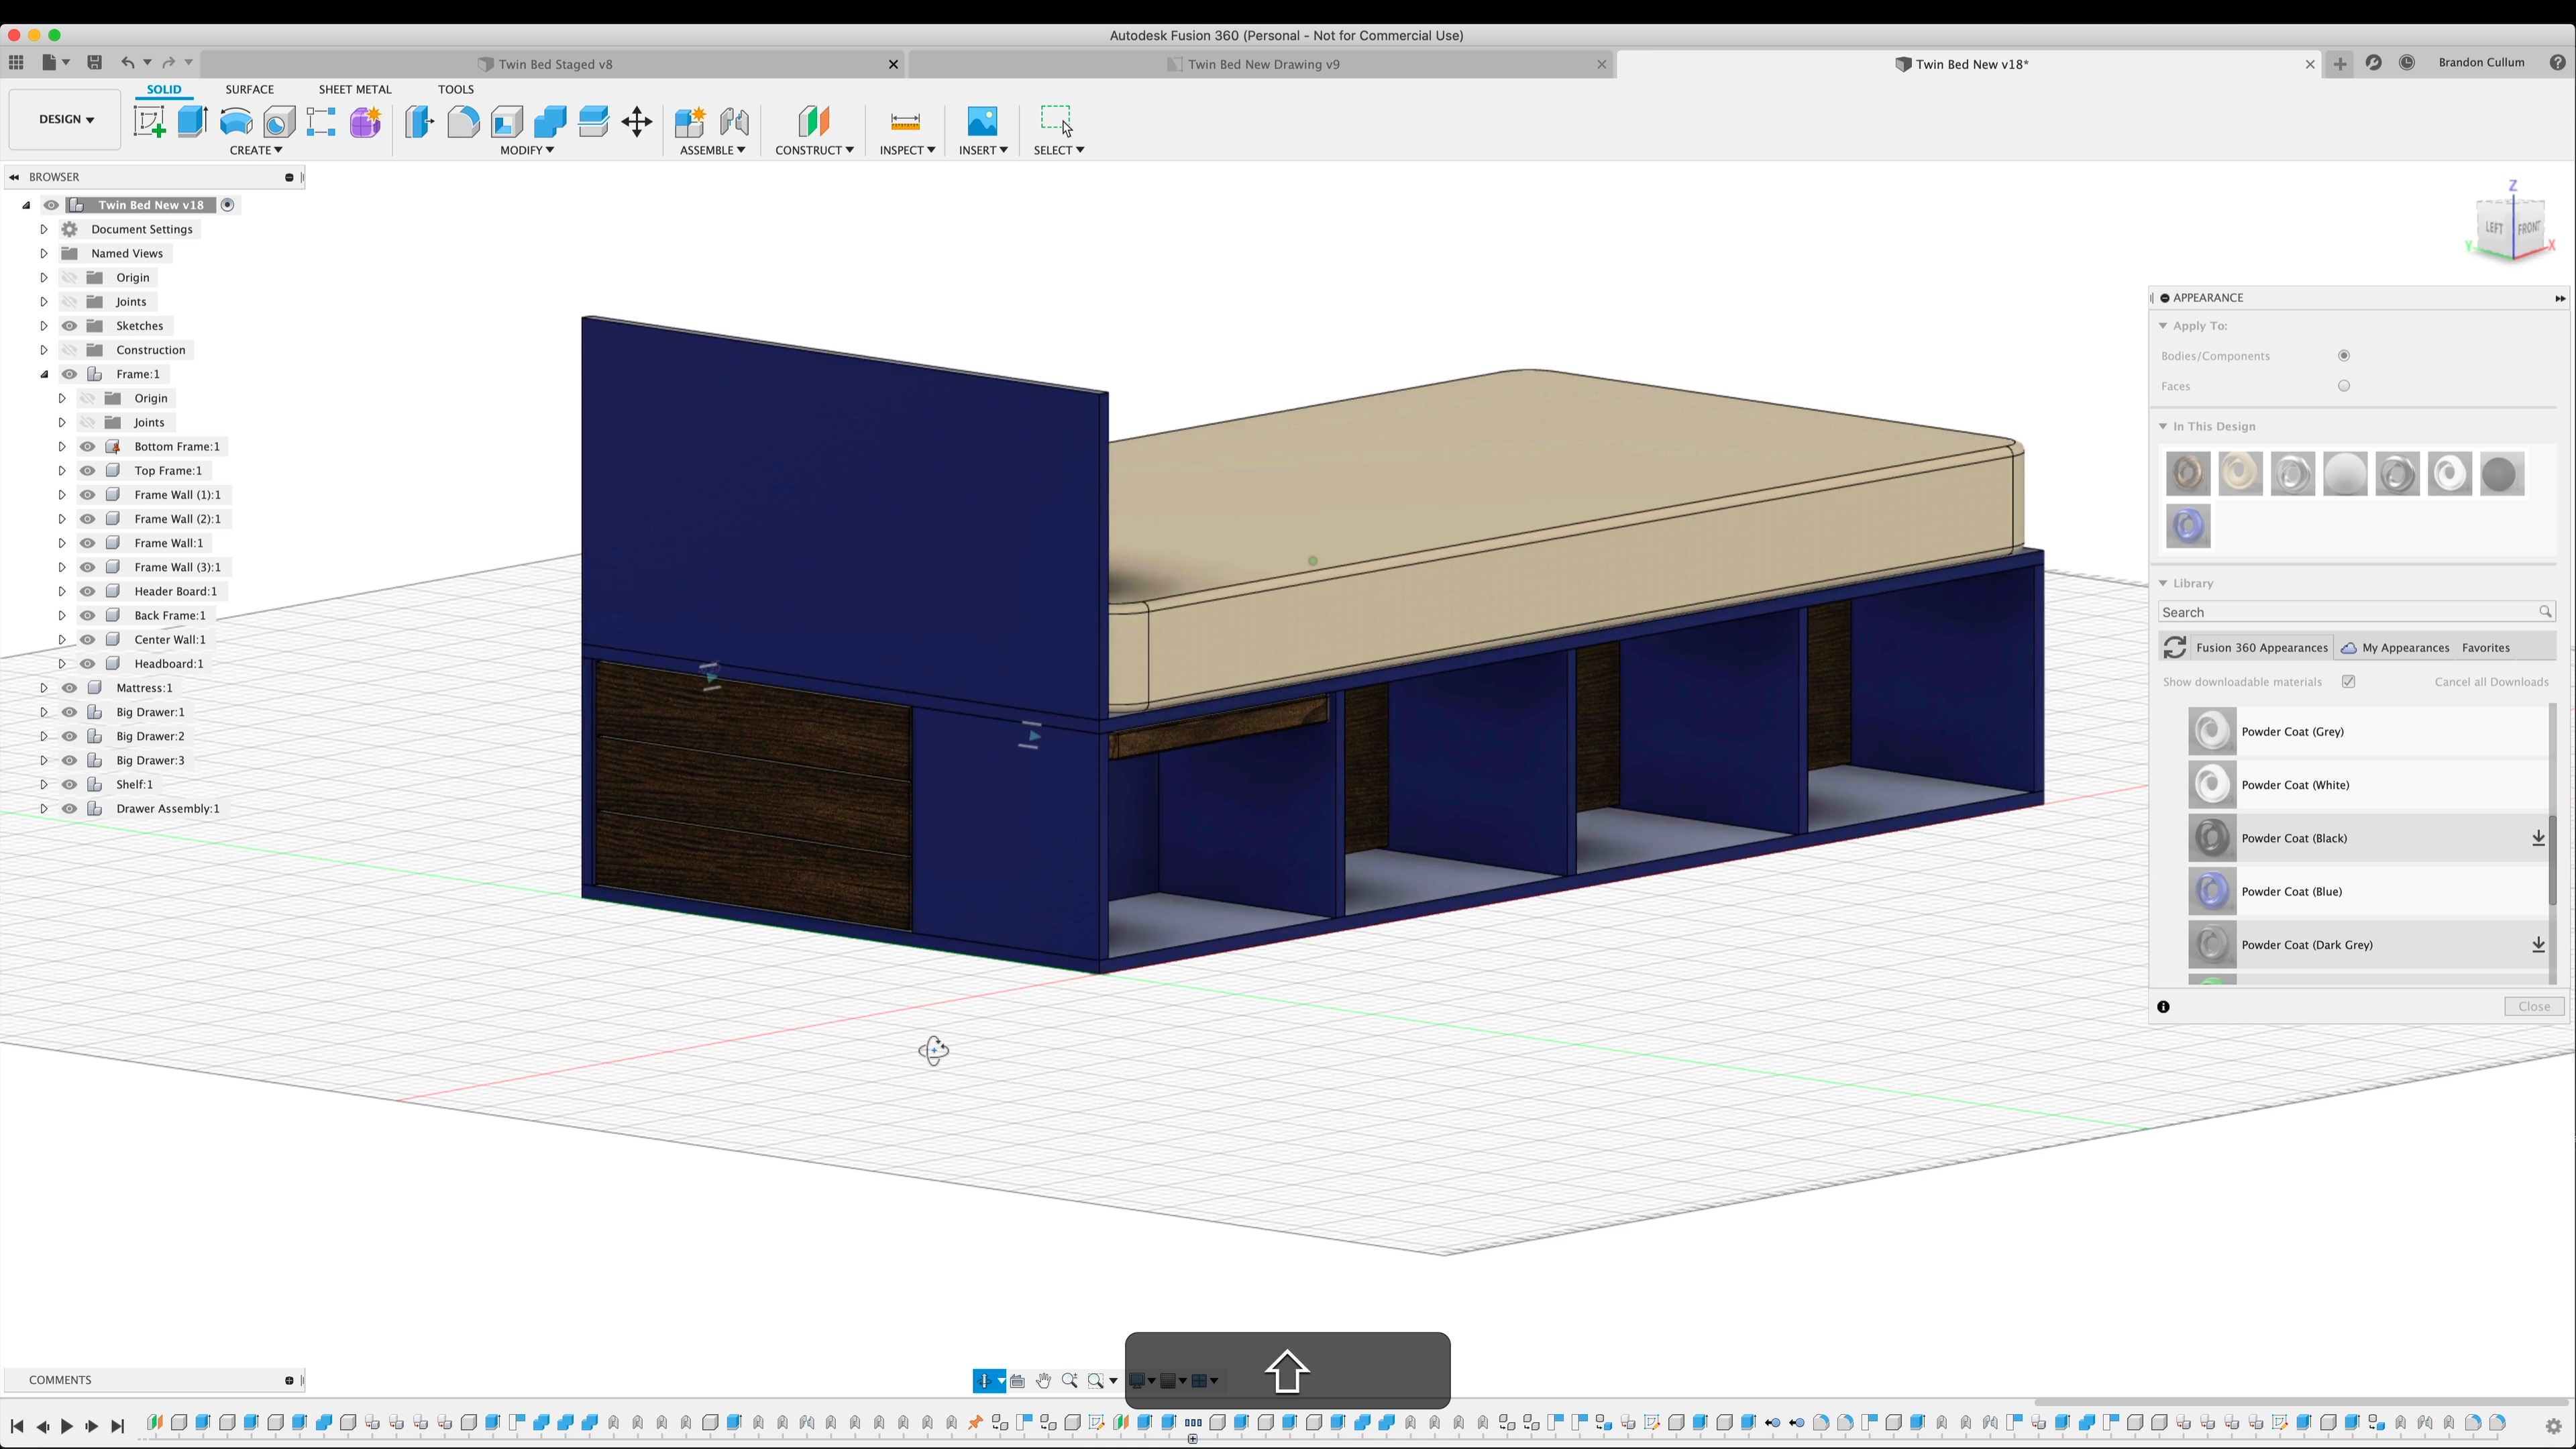Select the Joint tool icon

(734, 122)
